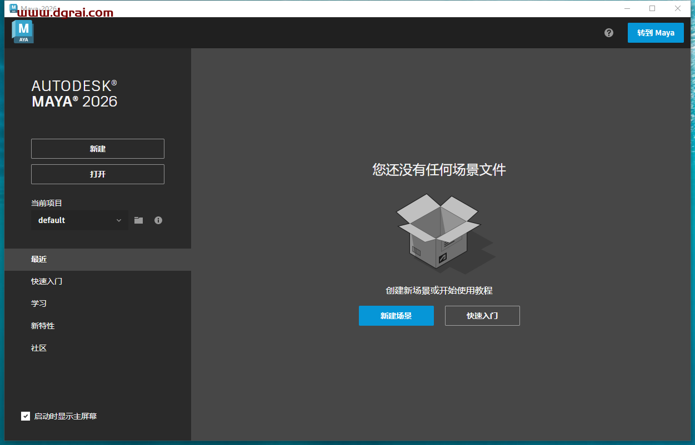Click the 创建新场景或开始使用教程 text

[x=439, y=290]
